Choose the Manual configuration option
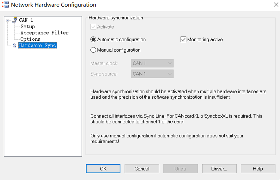The width and height of the screenshot is (280, 180). pyautogui.click(x=93, y=50)
